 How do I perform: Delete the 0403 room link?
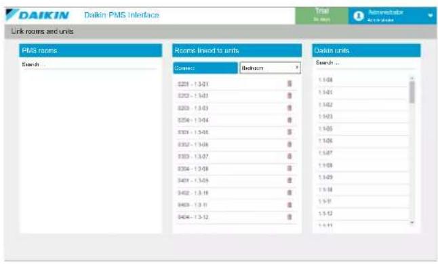point(290,205)
